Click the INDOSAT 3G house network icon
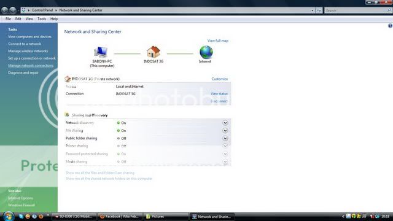This screenshot has width=393, height=221. coord(154,52)
